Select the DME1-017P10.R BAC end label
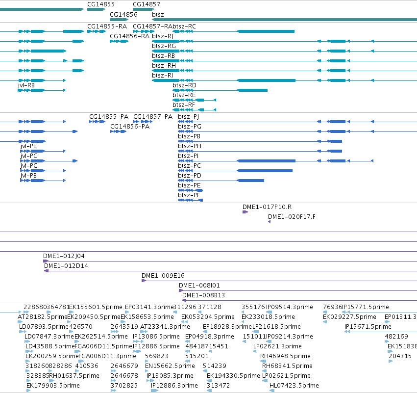The height and width of the screenshot is (393, 417). 267,207
